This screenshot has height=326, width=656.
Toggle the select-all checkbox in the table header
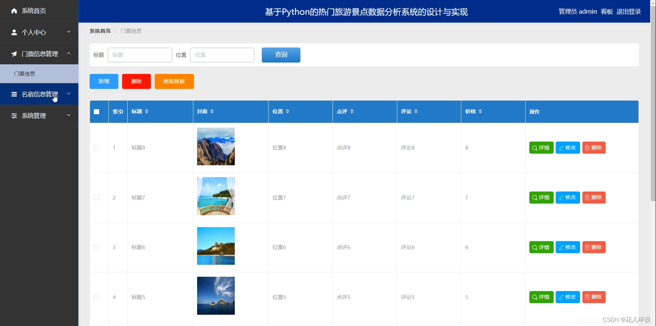point(96,111)
